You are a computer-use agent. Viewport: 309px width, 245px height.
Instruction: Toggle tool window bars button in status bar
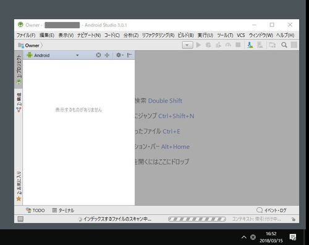(20, 219)
